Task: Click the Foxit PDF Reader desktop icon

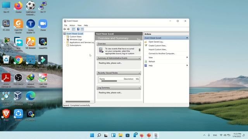Action: 18,26
